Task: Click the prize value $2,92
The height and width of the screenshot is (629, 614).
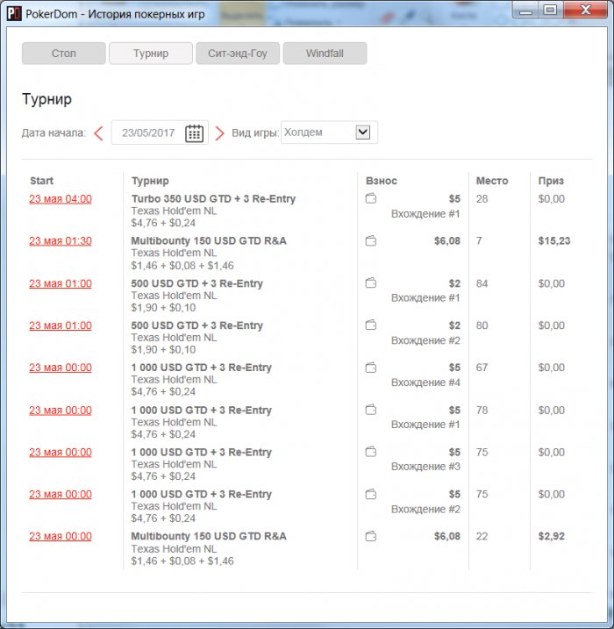Action: pyautogui.click(x=552, y=536)
